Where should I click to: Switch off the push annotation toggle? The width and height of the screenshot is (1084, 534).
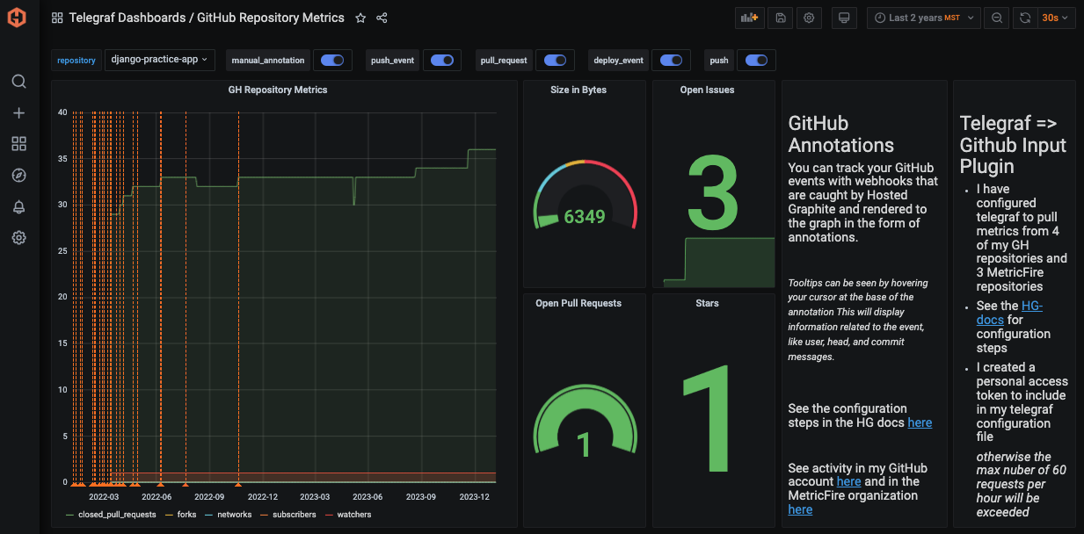coord(756,61)
